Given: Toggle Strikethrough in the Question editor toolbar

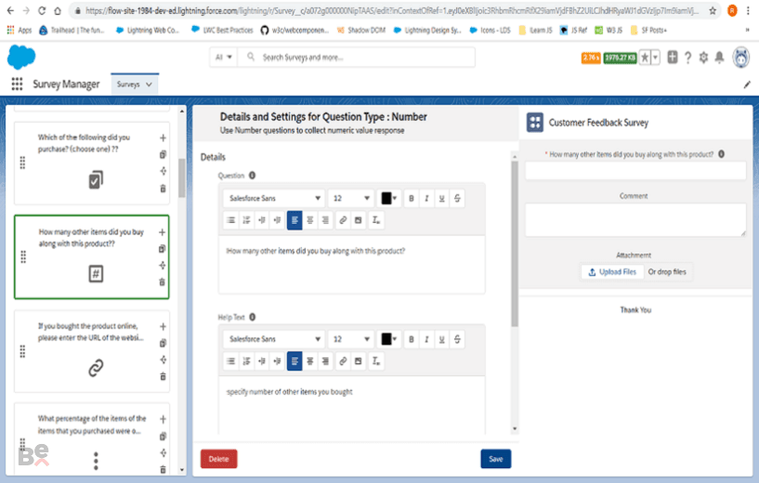Looking at the screenshot, I should (x=457, y=199).
